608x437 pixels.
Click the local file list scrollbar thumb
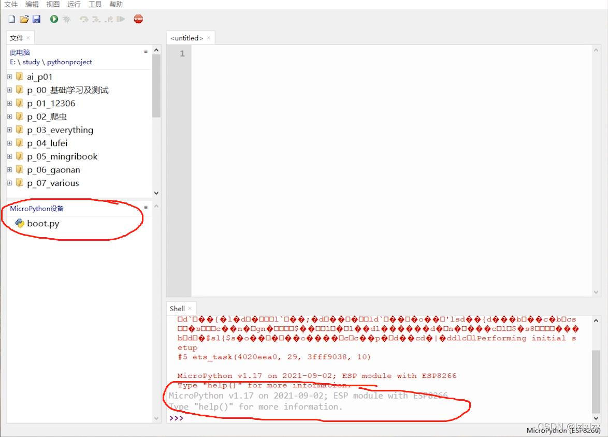click(156, 86)
